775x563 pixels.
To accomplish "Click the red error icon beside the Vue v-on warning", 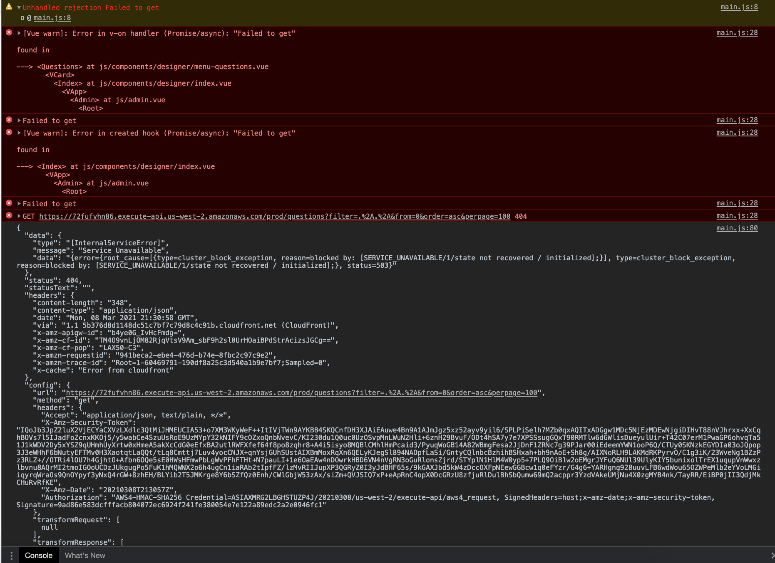I will [x=9, y=32].
